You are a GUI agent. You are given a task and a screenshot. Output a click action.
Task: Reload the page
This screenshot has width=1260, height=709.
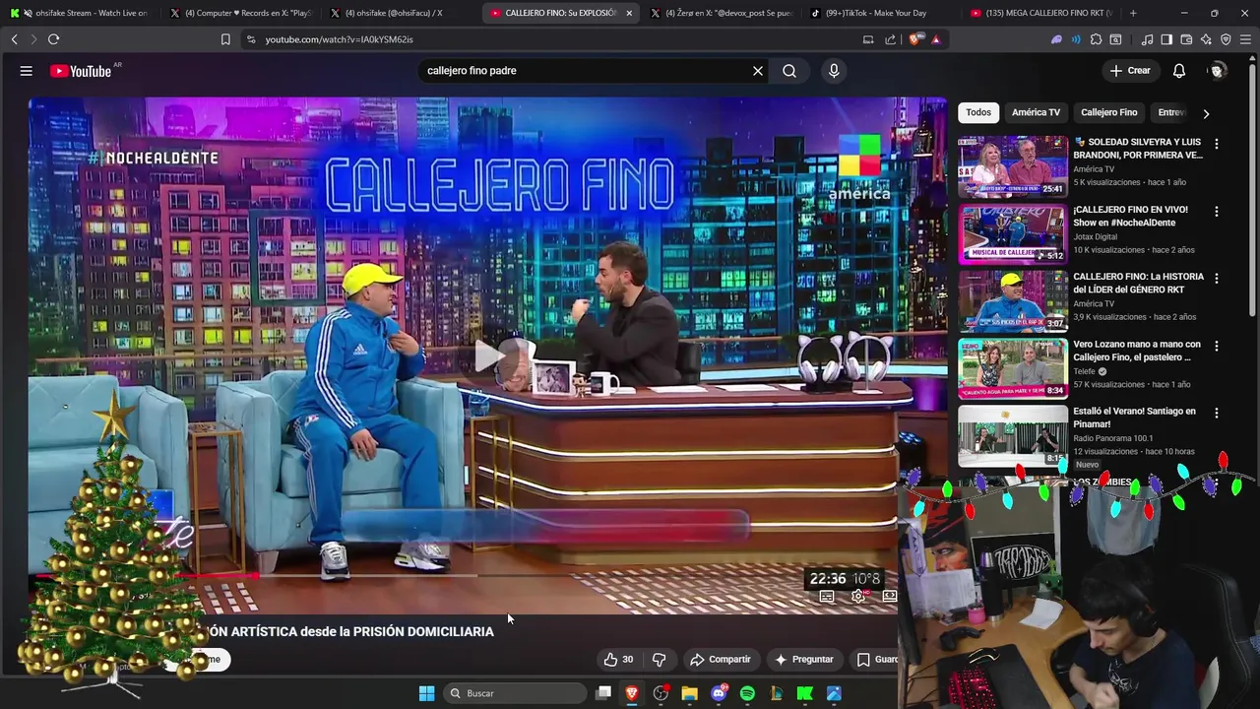pos(53,39)
